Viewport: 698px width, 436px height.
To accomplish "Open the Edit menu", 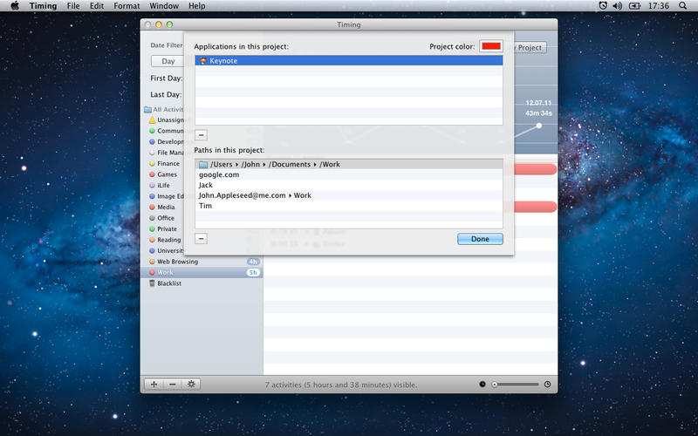I will pyautogui.click(x=97, y=6).
